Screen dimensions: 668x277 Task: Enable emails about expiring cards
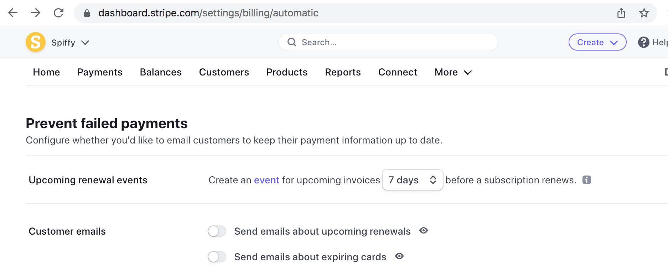217,257
